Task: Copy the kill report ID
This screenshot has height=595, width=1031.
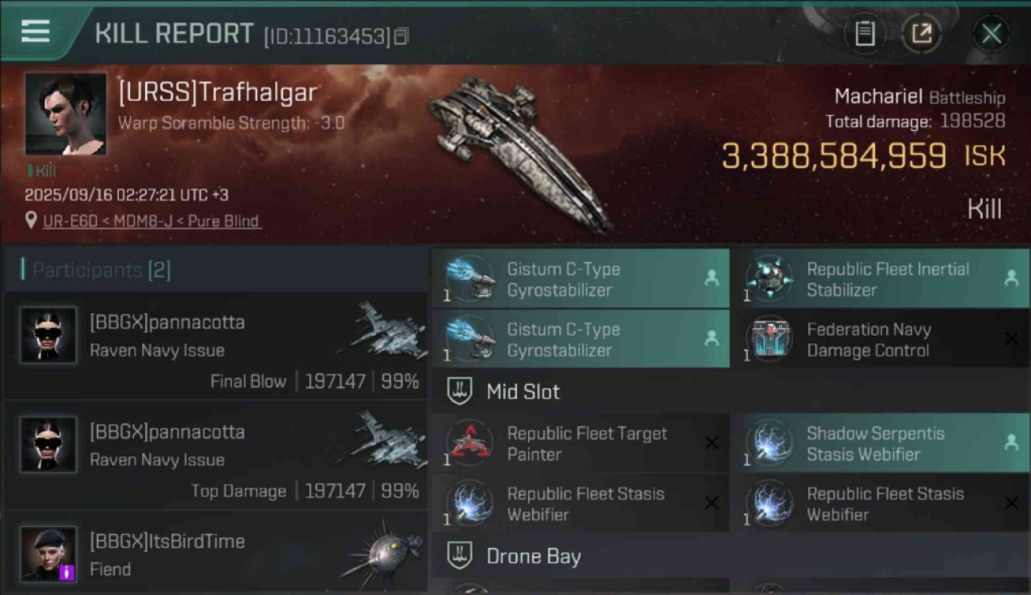Action: click(x=401, y=36)
